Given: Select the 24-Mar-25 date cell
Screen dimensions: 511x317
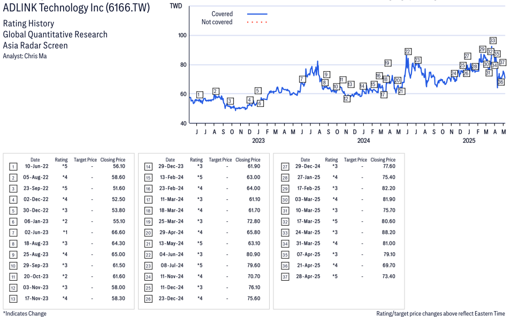Looking at the screenshot, I should [308, 233].
